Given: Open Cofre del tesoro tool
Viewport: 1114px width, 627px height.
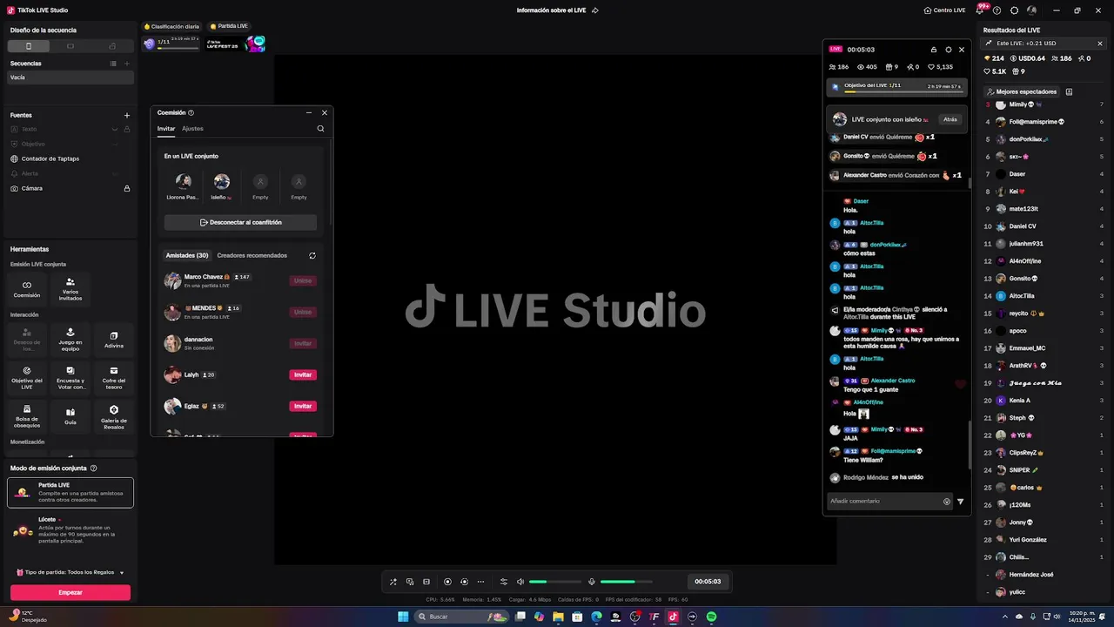Looking at the screenshot, I should [x=114, y=377].
